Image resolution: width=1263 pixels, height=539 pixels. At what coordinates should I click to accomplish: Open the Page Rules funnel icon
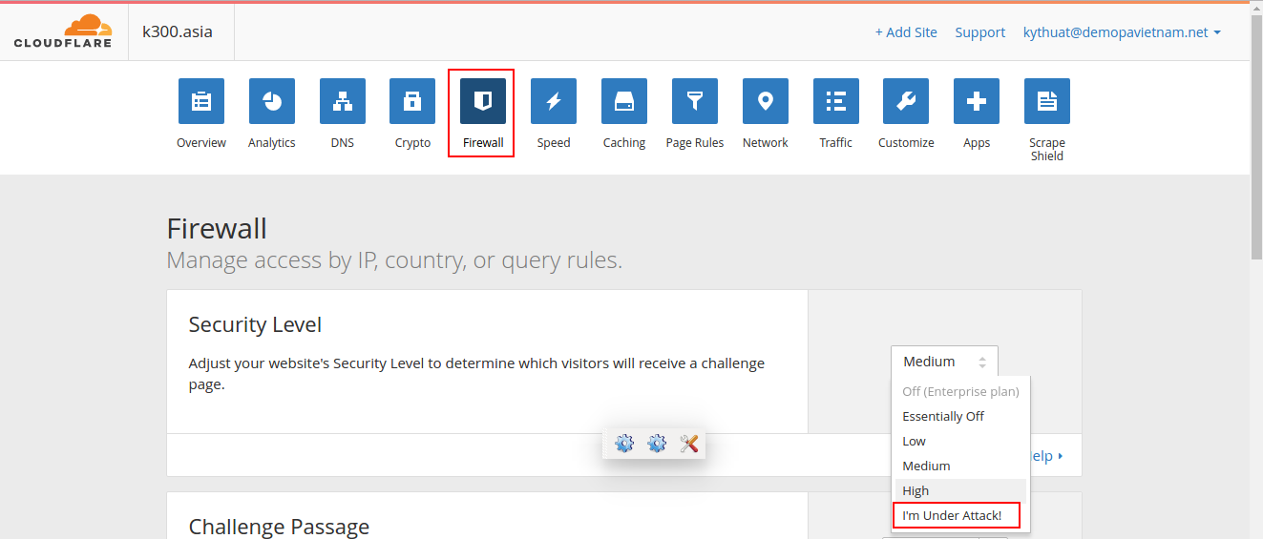[695, 101]
